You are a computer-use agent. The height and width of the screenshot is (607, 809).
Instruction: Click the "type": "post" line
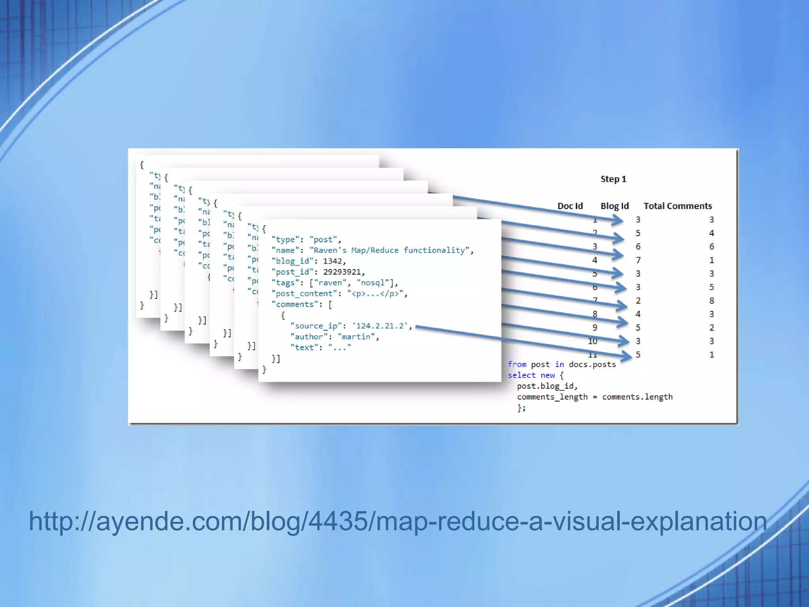point(306,239)
